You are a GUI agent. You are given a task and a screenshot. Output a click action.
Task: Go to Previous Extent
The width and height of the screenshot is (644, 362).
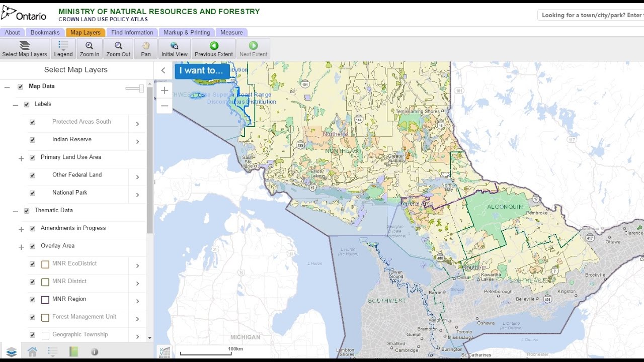pyautogui.click(x=214, y=49)
